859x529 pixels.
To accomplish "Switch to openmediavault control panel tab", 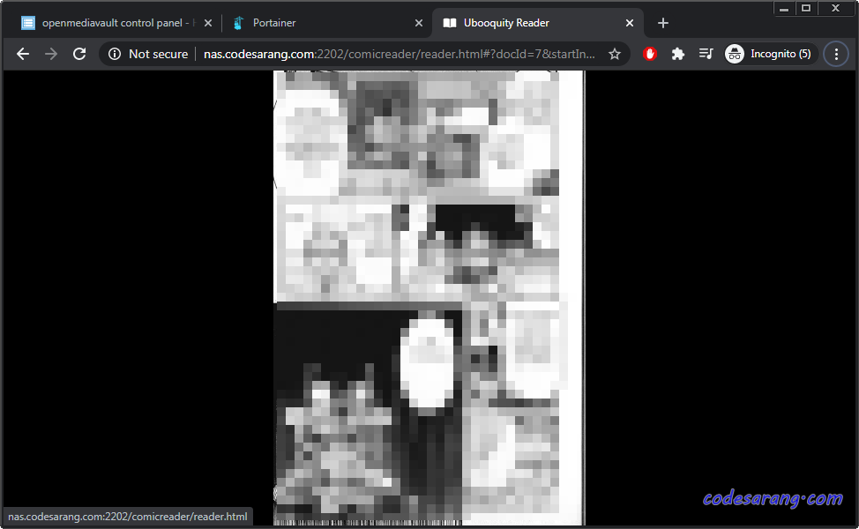I will (116, 23).
